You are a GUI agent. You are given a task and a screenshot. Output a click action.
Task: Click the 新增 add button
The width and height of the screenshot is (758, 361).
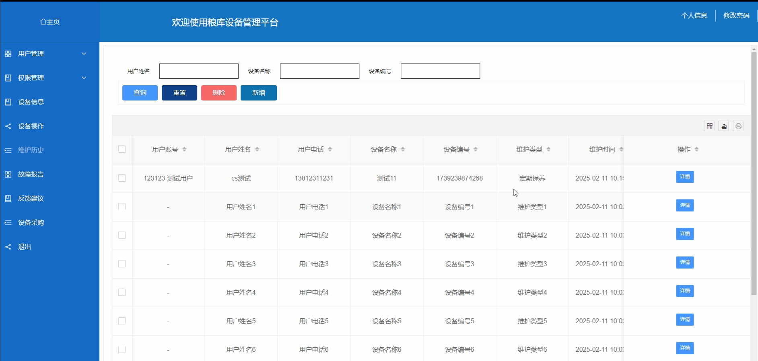click(x=259, y=93)
